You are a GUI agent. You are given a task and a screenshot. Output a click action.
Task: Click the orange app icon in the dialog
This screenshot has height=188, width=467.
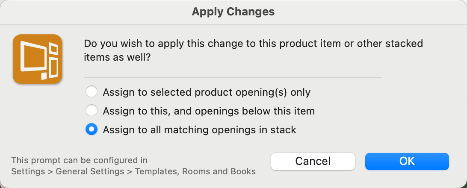pyautogui.click(x=38, y=59)
